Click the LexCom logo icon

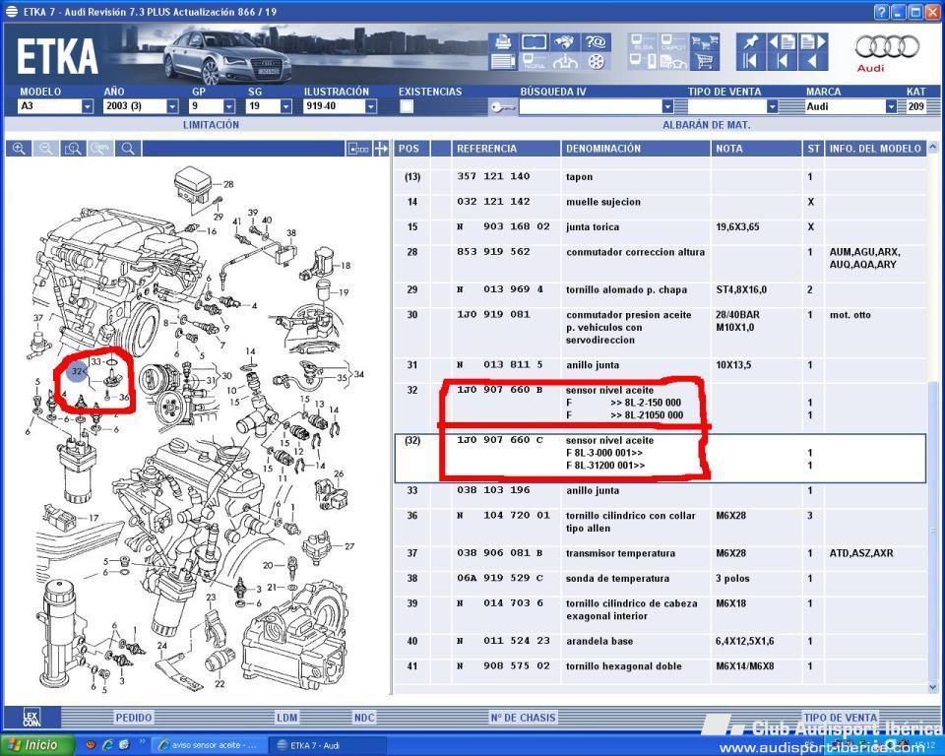31,718
